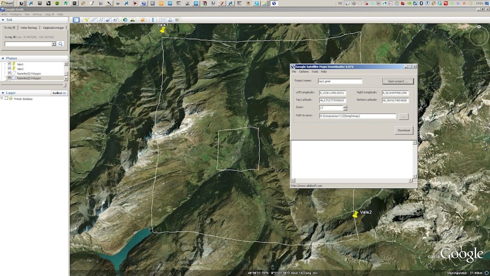The width and height of the screenshot is (490, 276).
Task: Switch to the Hitta företag tab
Action: tap(29, 28)
